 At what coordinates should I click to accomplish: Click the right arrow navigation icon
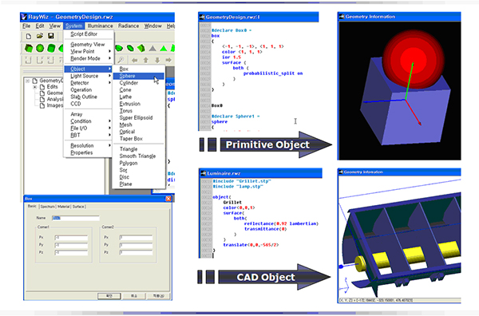(168, 60)
